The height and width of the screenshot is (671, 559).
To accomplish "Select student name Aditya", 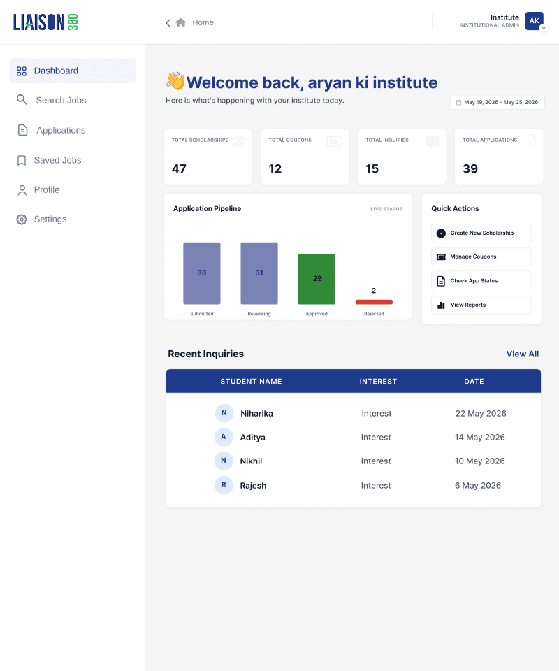I will (252, 438).
